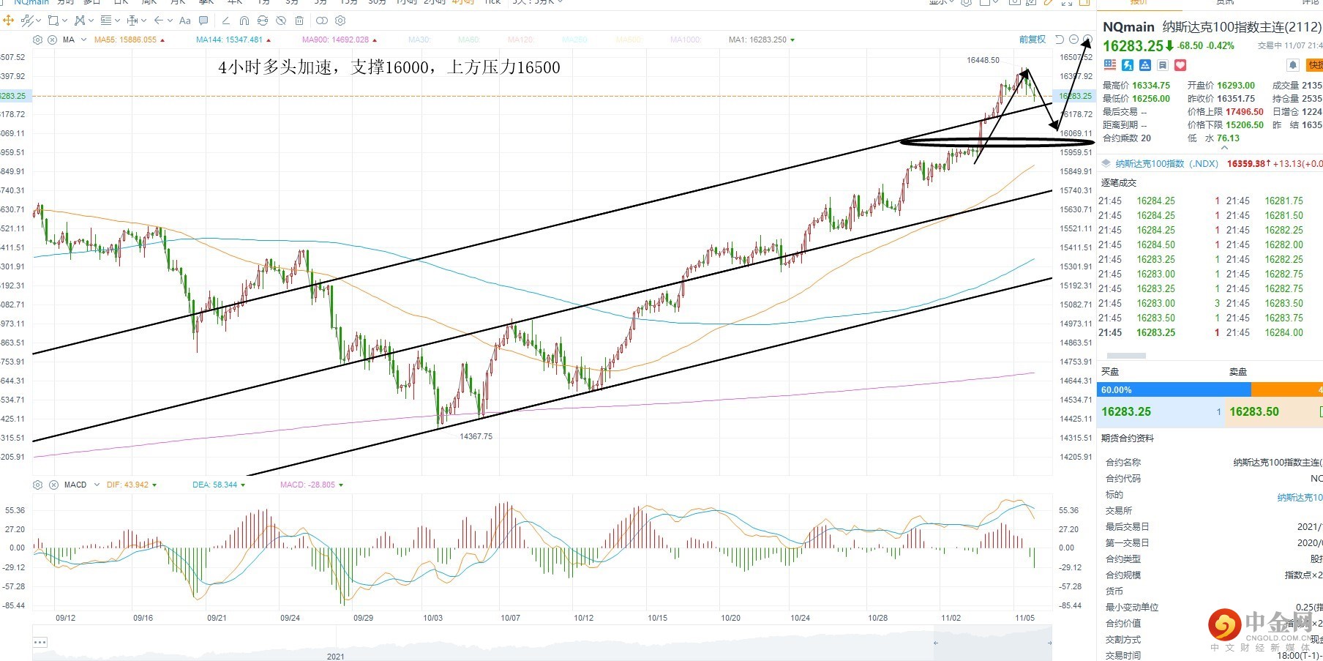Screen dimensions: 1323x661
Task: Toggle DIF line visibility
Action: click(x=132, y=485)
